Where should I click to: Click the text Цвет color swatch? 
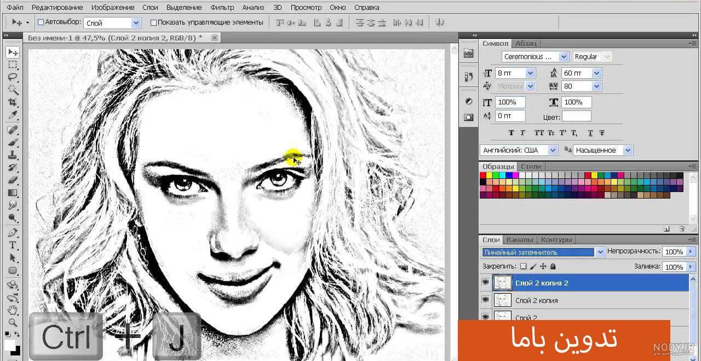(x=577, y=116)
